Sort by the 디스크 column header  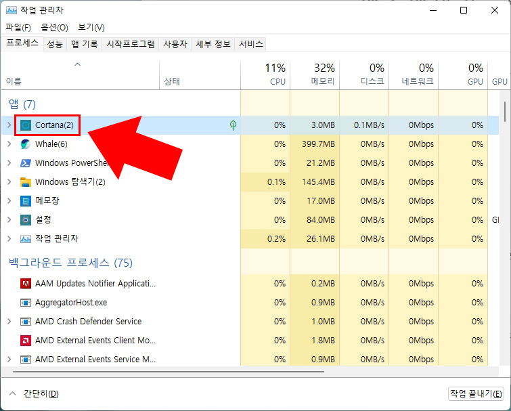click(364, 76)
